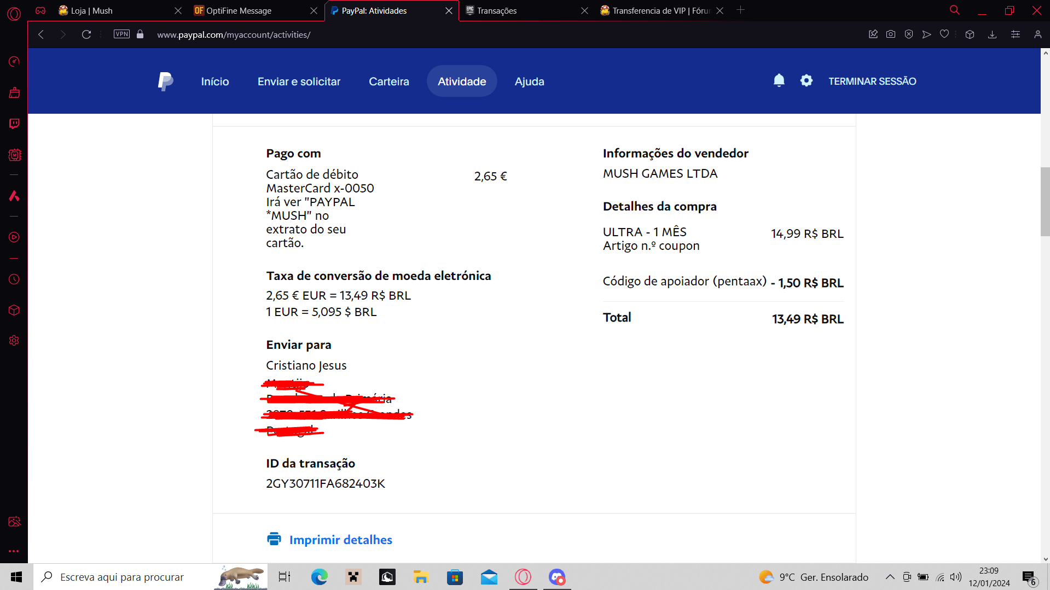The width and height of the screenshot is (1050, 590).
Task: Open Enviar e solicitar menu
Action: [299, 81]
